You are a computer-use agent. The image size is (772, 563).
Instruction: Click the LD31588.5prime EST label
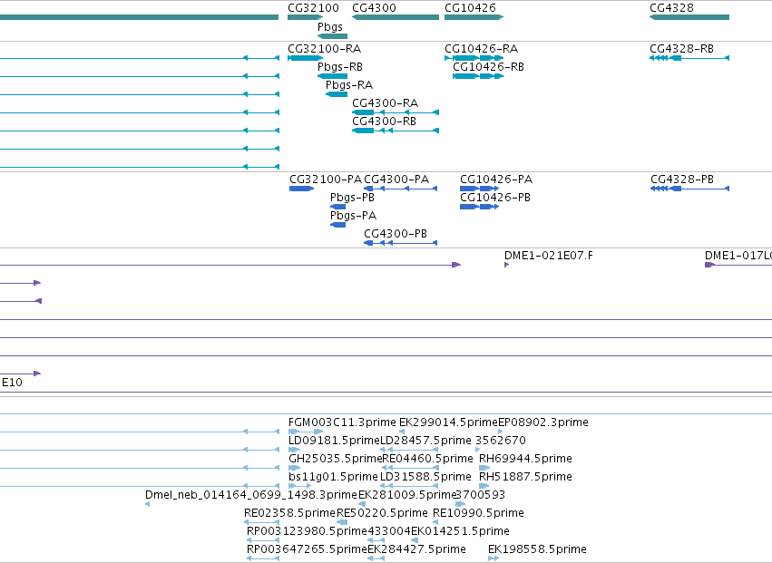(425, 477)
